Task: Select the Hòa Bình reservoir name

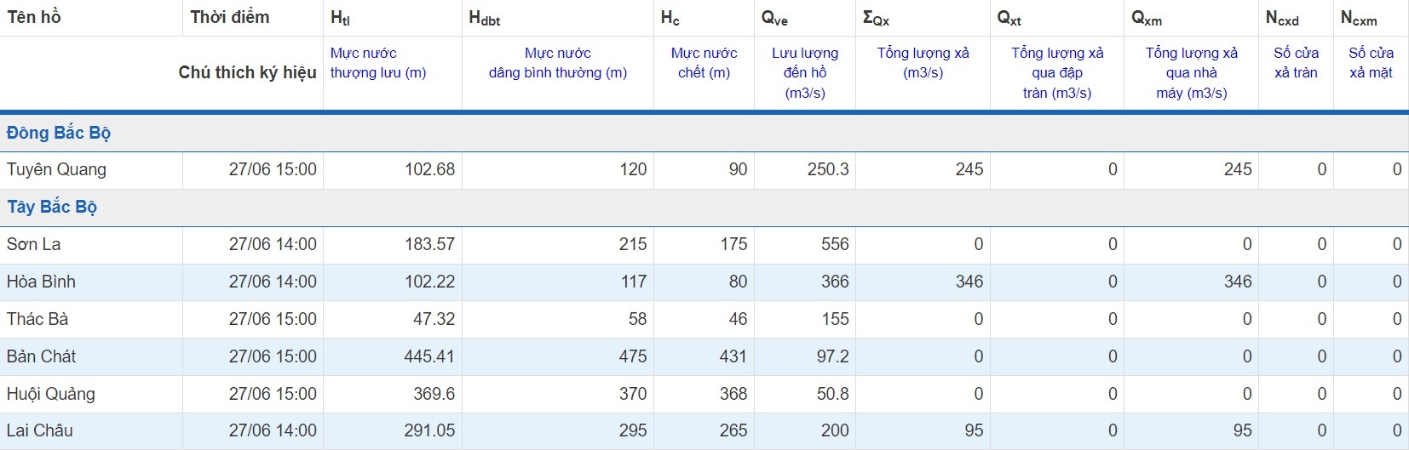Action: (x=41, y=282)
